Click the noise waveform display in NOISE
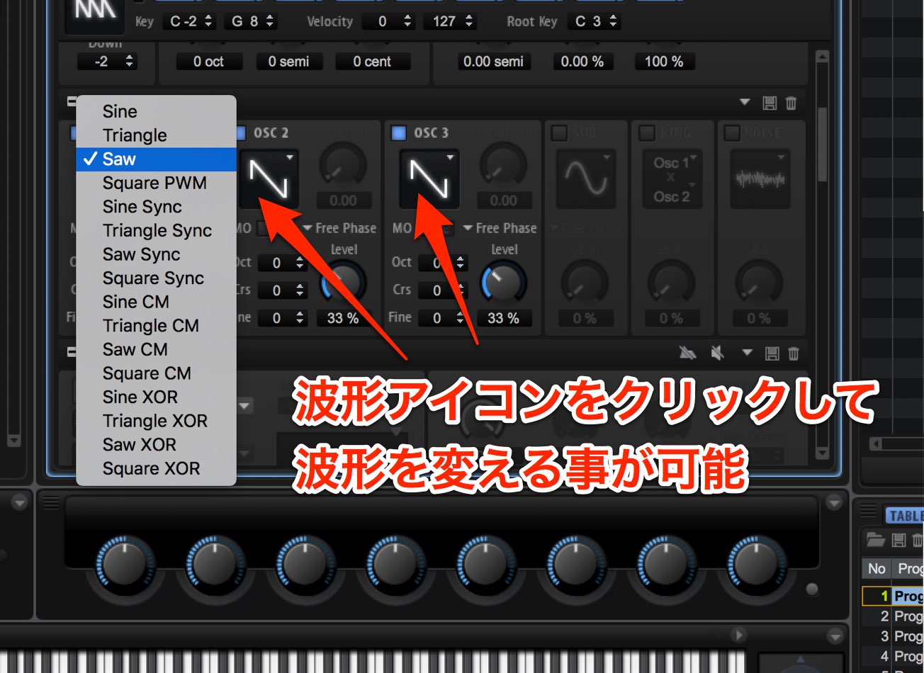924x673 pixels. (x=760, y=179)
